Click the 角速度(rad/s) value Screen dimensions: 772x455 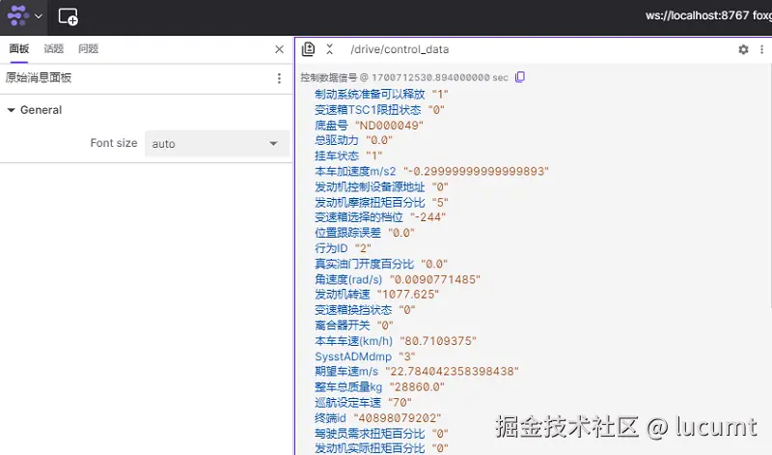tap(435, 279)
